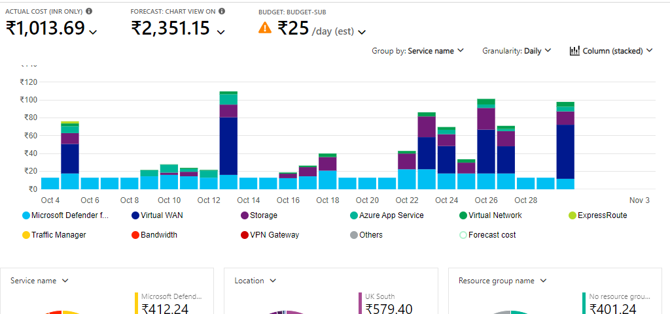Click the orange budget warning icon
670x314 pixels.
click(x=266, y=27)
